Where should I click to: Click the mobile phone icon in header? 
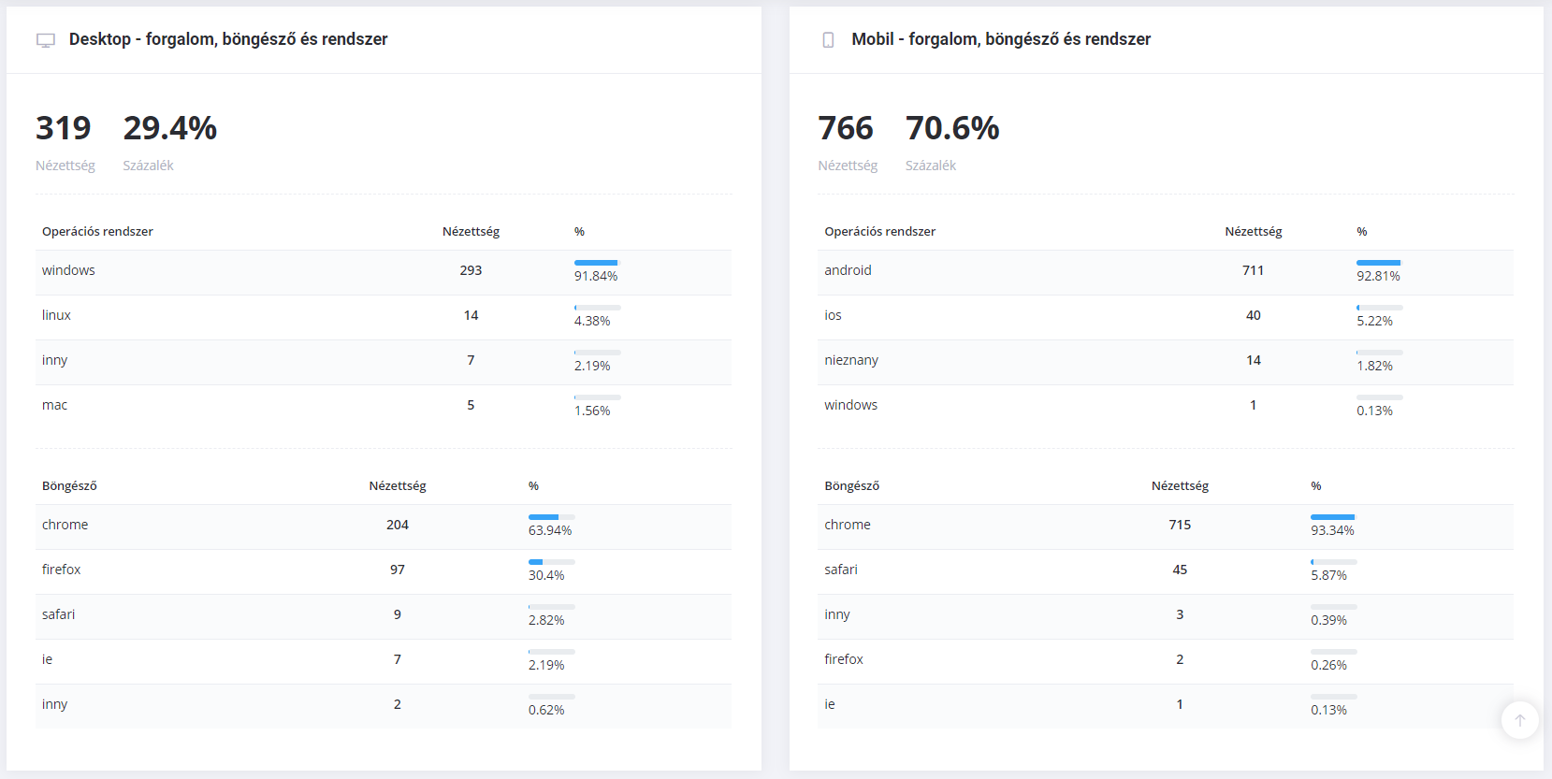click(x=828, y=40)
